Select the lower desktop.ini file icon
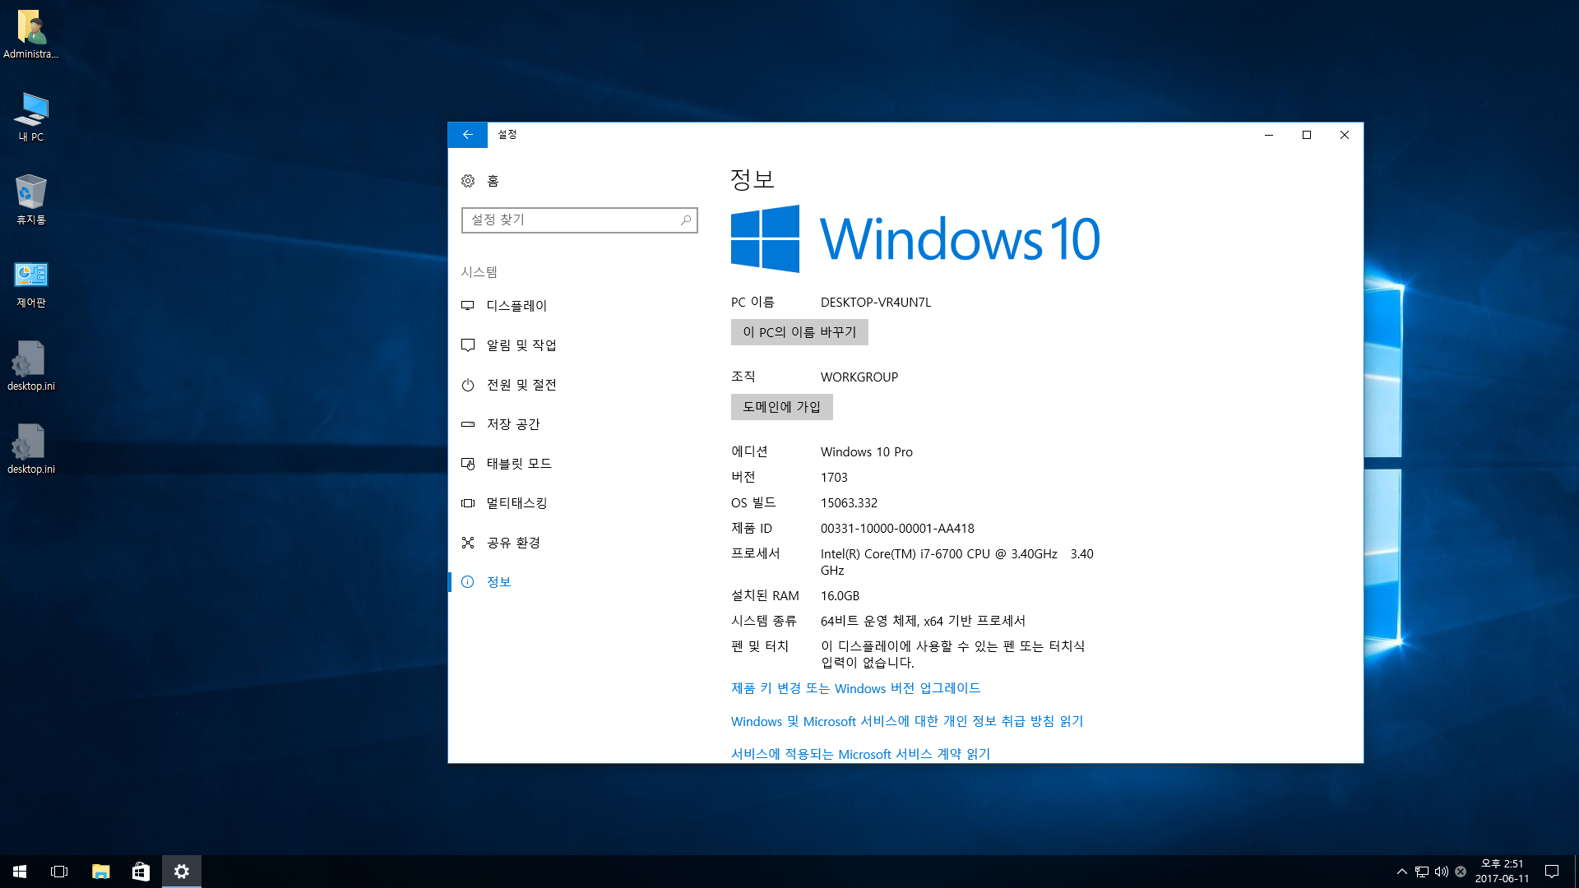Viewport: 1579px width, 888px height. [31, 450]
